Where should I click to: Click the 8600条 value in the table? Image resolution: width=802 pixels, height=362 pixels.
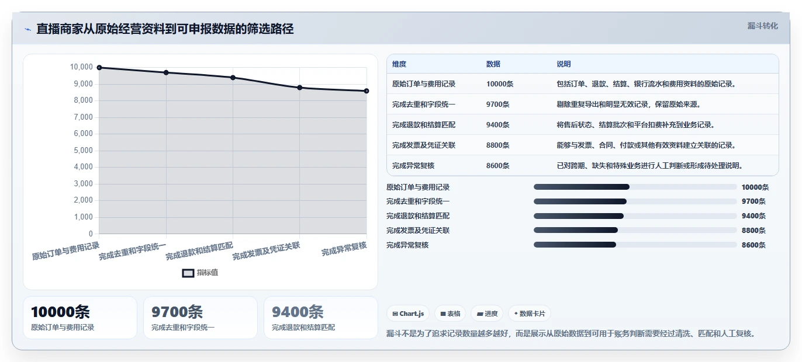coord(498,166)
